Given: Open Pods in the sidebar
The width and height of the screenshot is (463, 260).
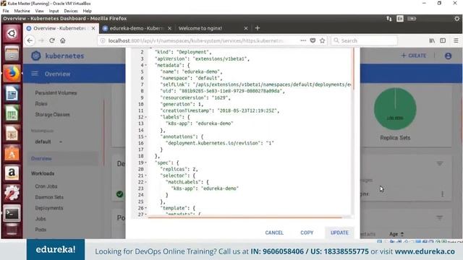Looking at the screenshot, I should (x=41, y=230).
